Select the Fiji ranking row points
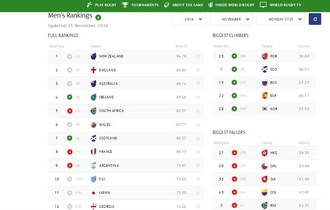The height and width of the screenshot is (210, 330). [181, 179]
